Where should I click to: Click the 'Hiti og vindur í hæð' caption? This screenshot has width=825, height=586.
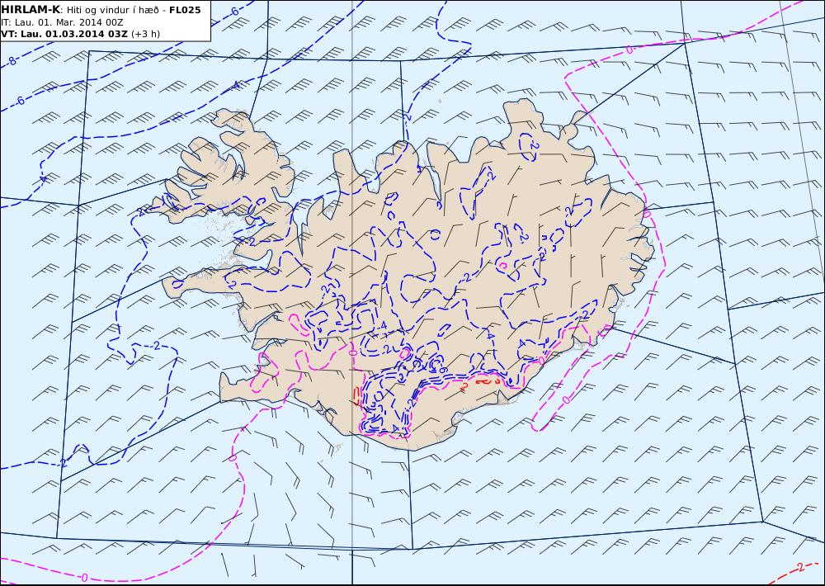[x=112, y=11]
